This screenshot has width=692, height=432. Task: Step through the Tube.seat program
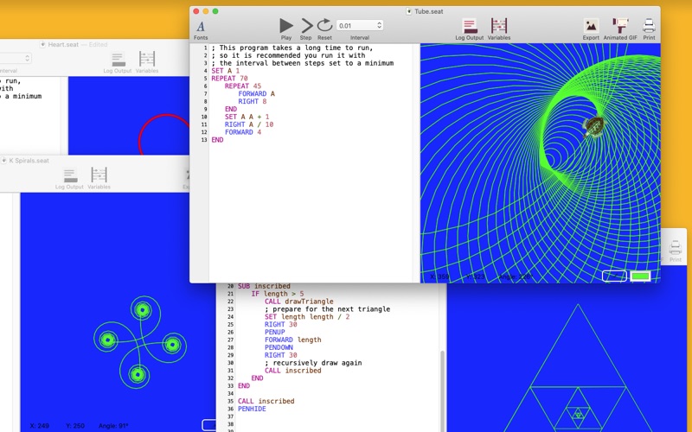pyautogui.click(x=306, y=29)
